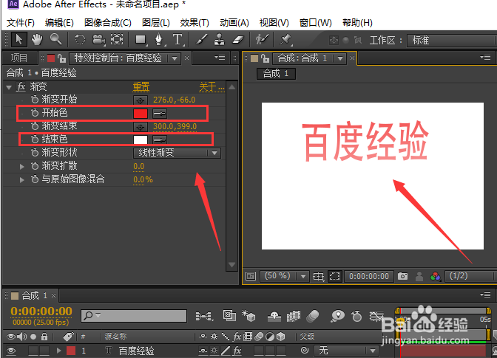The height and width of the screenshot is (358, 497).
Task: Toggle the stopwatch for 渐变开始
Action: (35, 100)
